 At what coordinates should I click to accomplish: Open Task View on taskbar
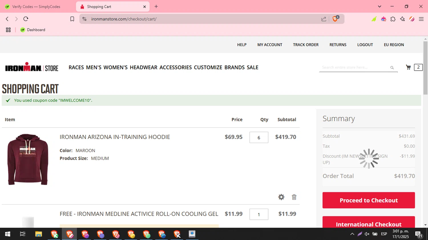point(23,234)
